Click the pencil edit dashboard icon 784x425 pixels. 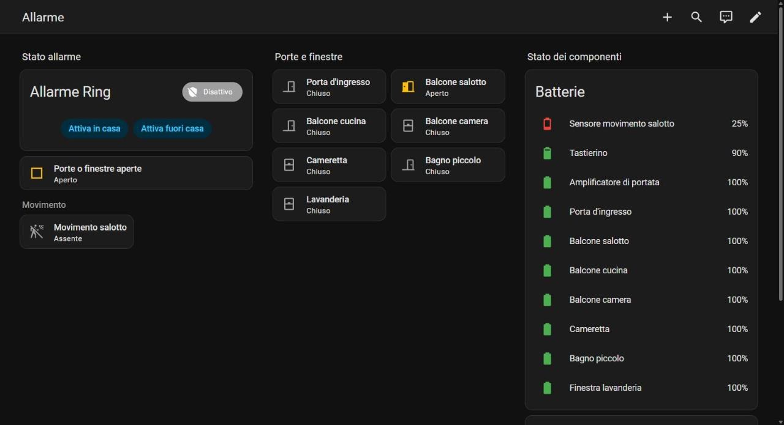[x=755, y=17]
